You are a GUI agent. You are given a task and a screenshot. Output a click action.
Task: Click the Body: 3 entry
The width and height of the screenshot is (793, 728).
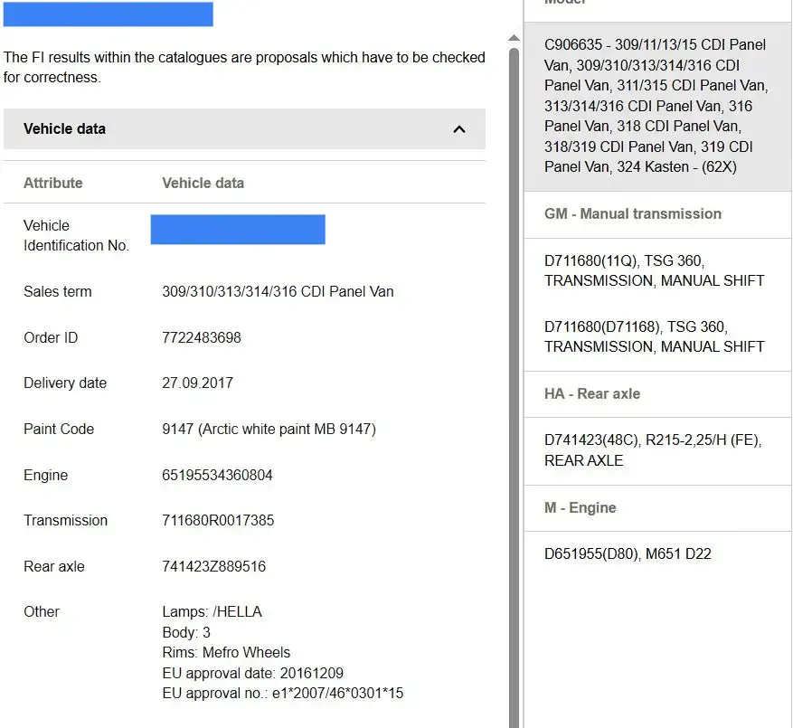[186, 632]
